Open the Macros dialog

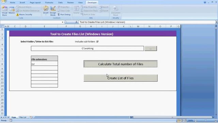[x=12, y=10]
